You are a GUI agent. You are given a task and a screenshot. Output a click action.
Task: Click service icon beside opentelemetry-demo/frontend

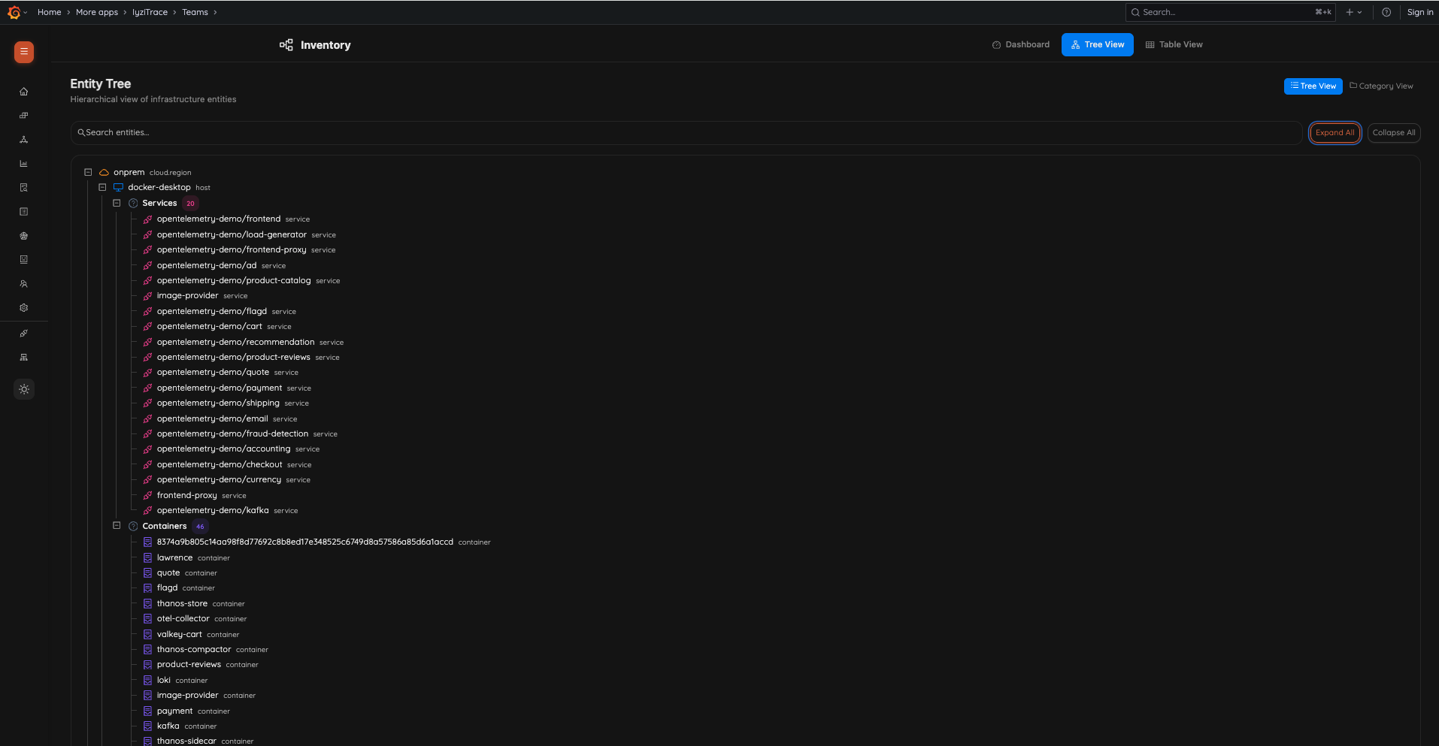[148, 219]
